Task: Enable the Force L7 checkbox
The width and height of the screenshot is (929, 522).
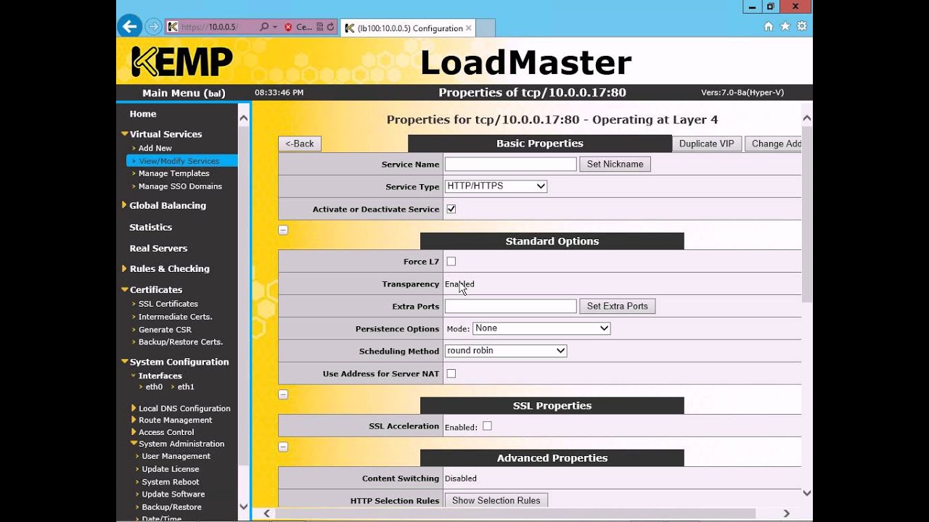Action: (x=451, y=261)
